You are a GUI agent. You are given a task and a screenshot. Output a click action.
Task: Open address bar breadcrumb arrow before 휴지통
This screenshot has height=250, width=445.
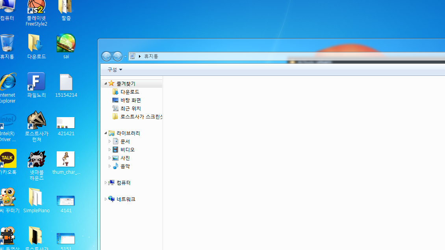[x=140, y=56]
